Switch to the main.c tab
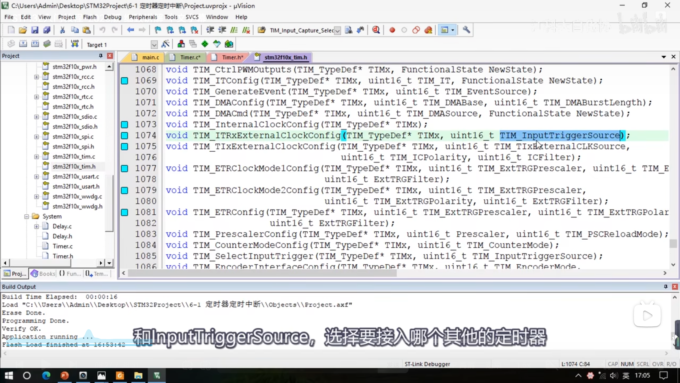The width and height of the screenshot is (680, 383). [x=150, y=57]
